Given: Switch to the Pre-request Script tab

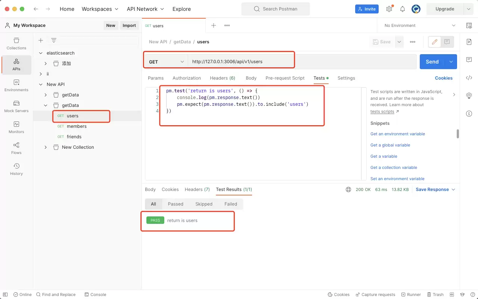Looking at the screenshot, I should [285, 78].
